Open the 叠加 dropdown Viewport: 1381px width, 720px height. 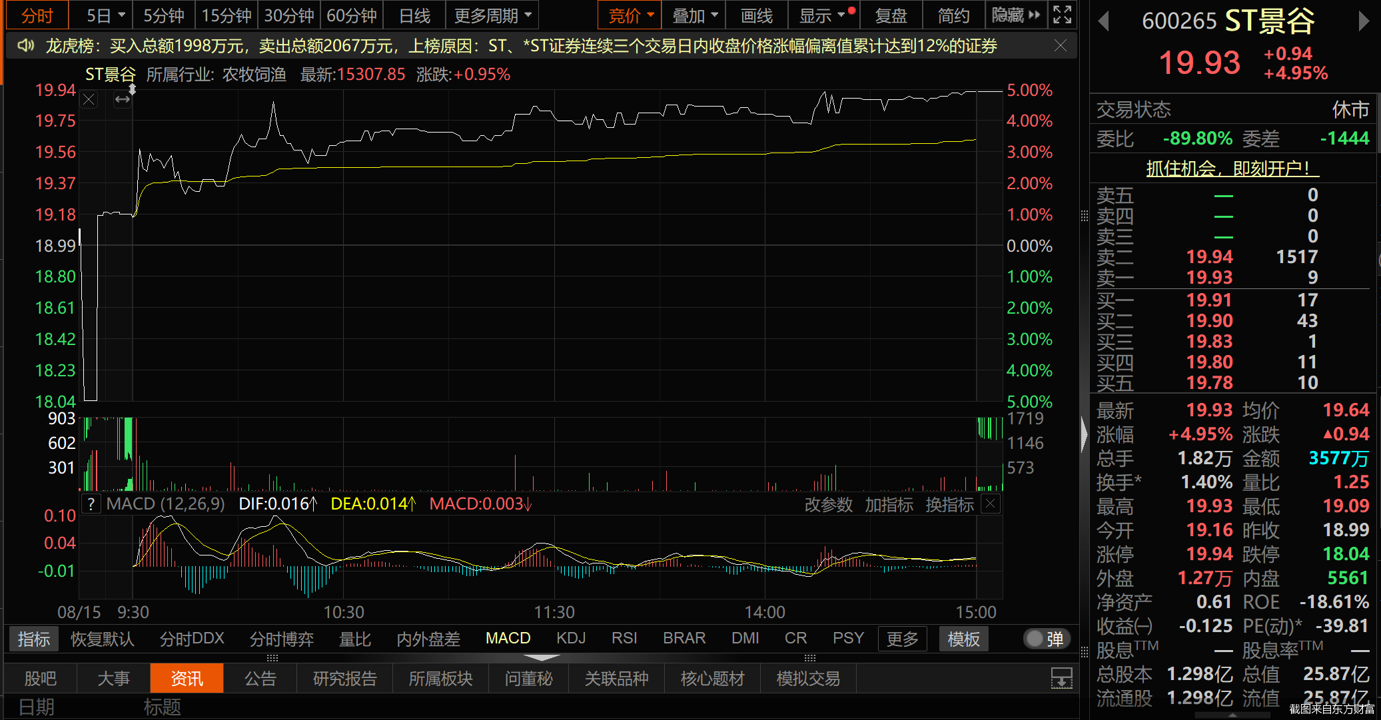(694, 15)
